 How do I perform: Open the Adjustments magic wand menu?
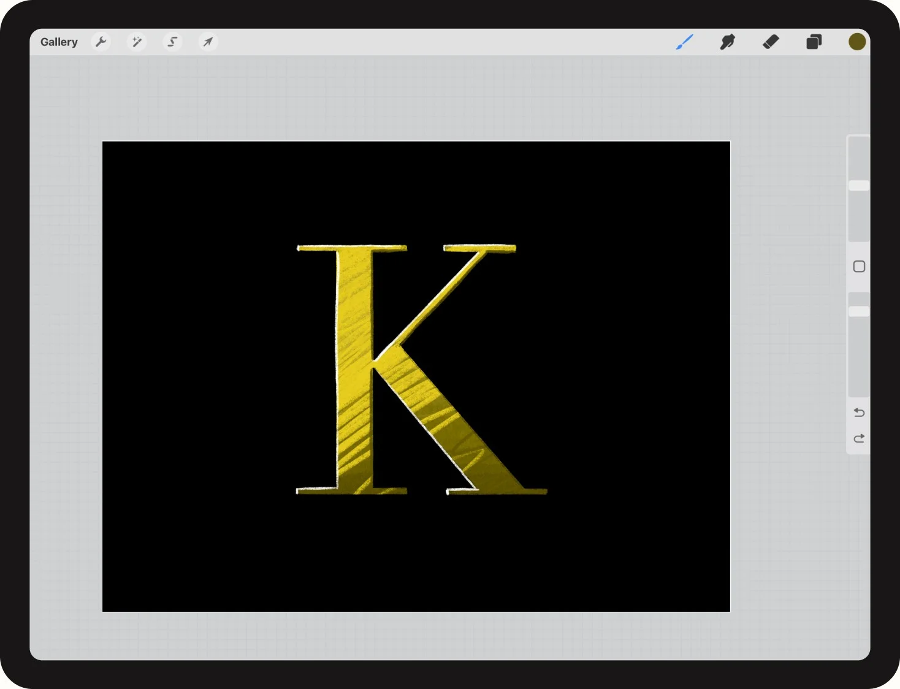coord(137,42)
